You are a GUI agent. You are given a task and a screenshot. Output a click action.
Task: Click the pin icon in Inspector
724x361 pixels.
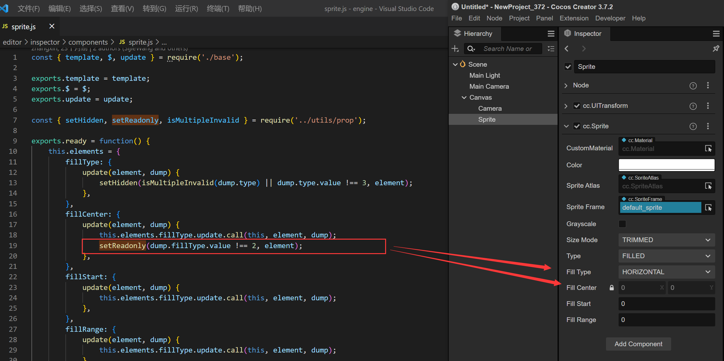pos(716,49)
